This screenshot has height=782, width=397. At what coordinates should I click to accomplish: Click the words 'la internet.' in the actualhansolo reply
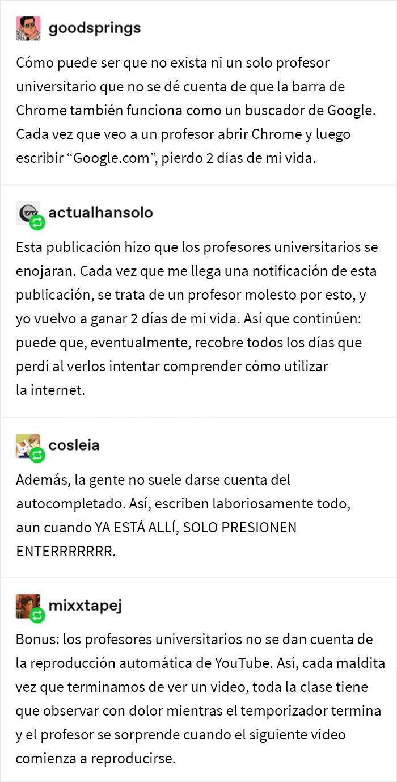coord(50,391)
